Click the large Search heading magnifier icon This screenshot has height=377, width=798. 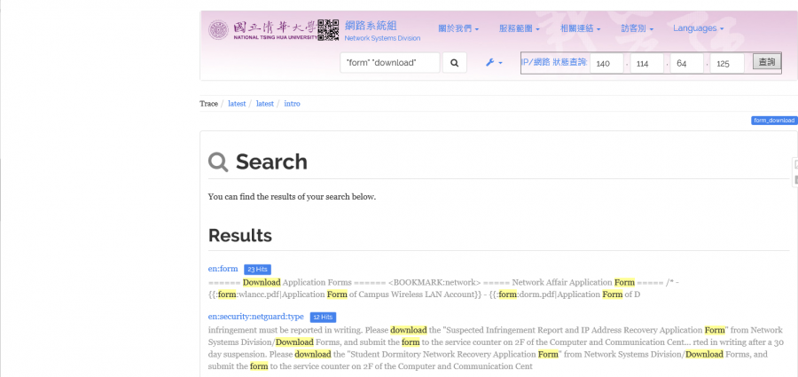tap(218, 161)
